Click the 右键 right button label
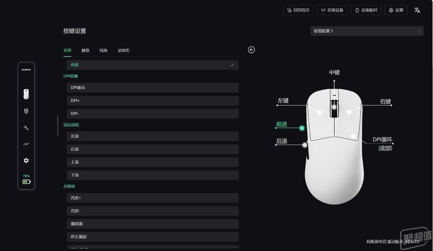 (x=385, y=102)
